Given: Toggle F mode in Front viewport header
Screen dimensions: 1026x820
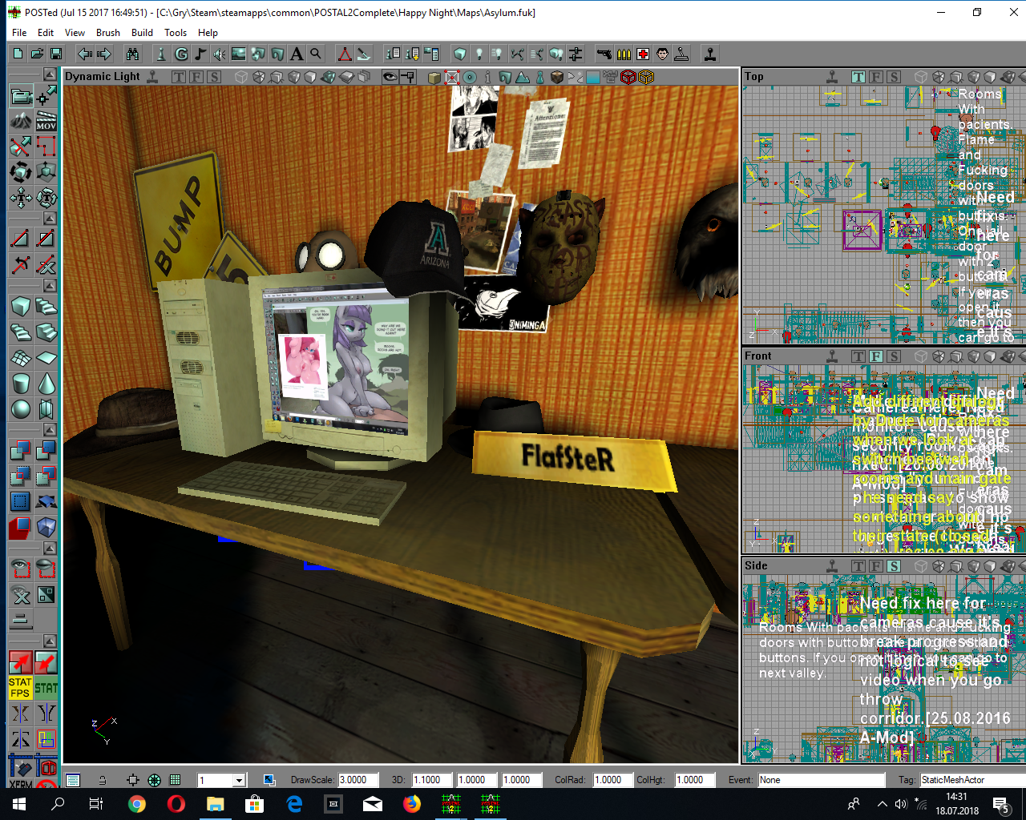Looking at the screenshot, I should tap(876, 356).
